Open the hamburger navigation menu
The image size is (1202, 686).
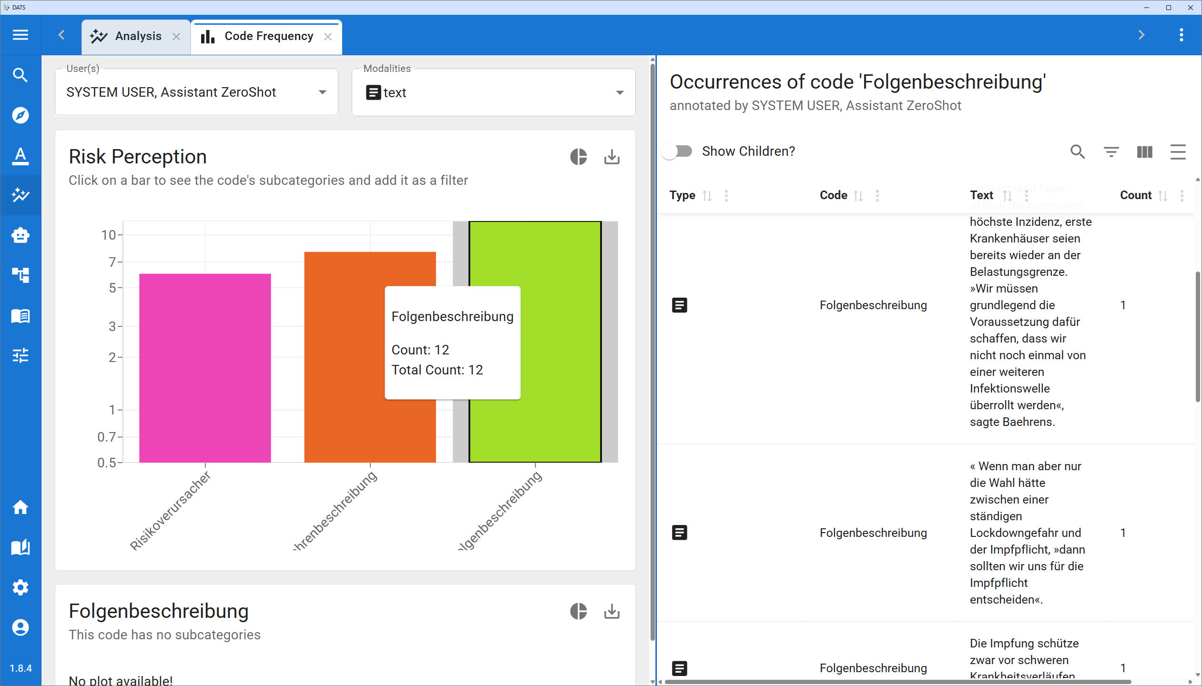point(20,35)
